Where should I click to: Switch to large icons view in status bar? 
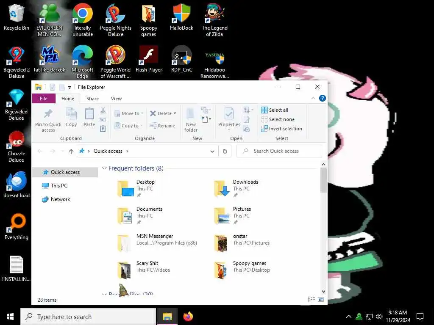click(321, 299)
